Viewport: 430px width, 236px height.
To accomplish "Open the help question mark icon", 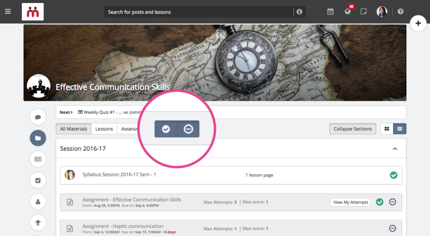I will click(400, 11).
